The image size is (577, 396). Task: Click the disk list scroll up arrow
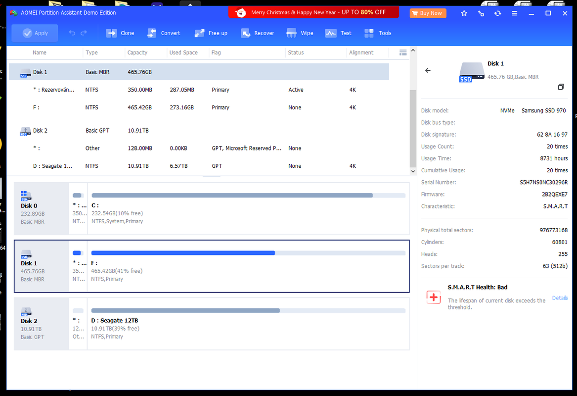click(x=413, y=50)
